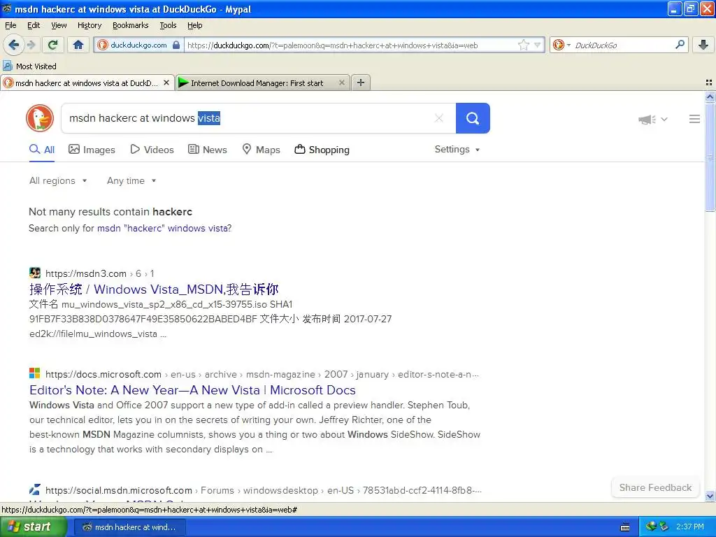Click the browser URL address field
The width and height of the screenshot is (716, 537).
[352, 45]
